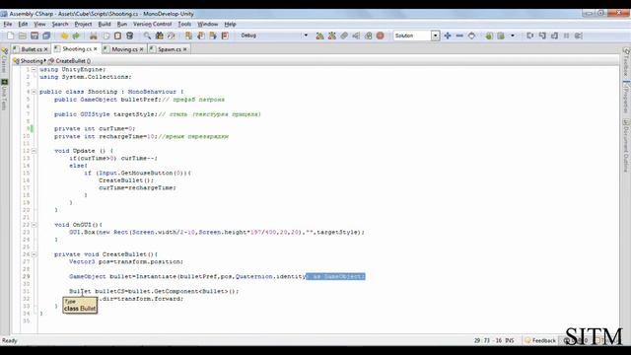Open Find with the magnifier icon

coord(147,35)
